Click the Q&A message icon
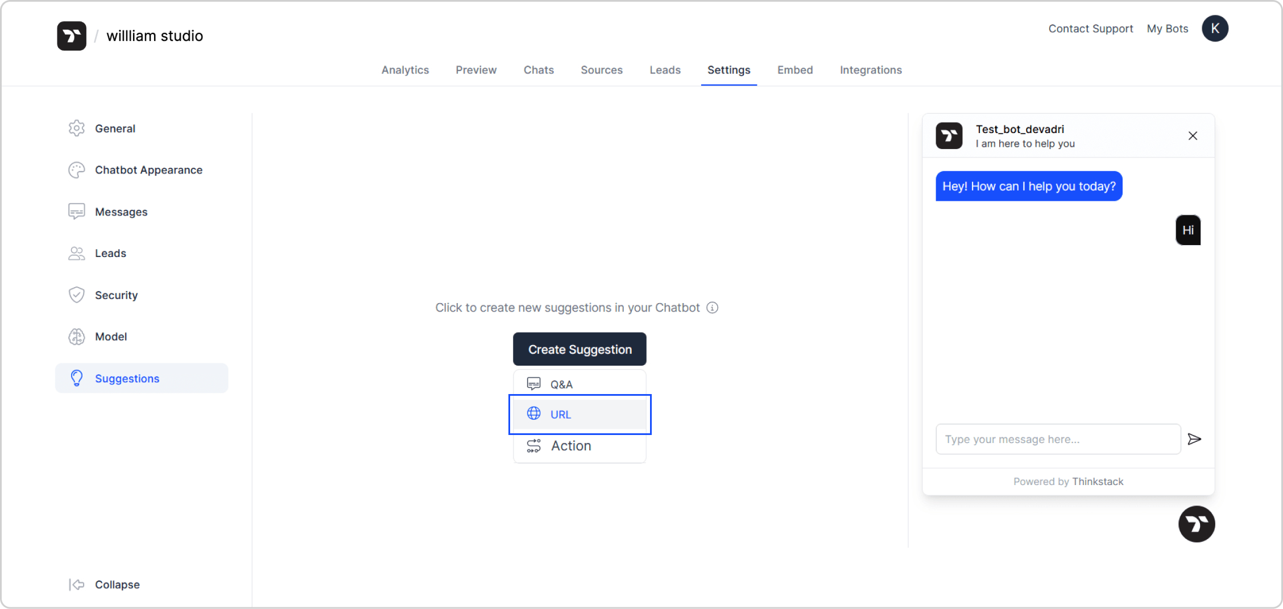This screenshot has height=609, width=1283. [533, 384]
